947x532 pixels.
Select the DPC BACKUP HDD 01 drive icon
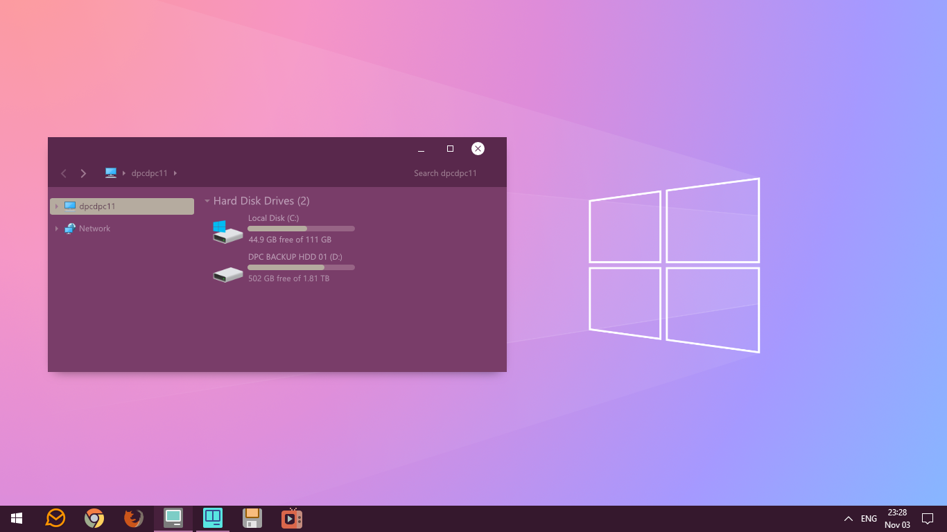click(x=228, y=274)
